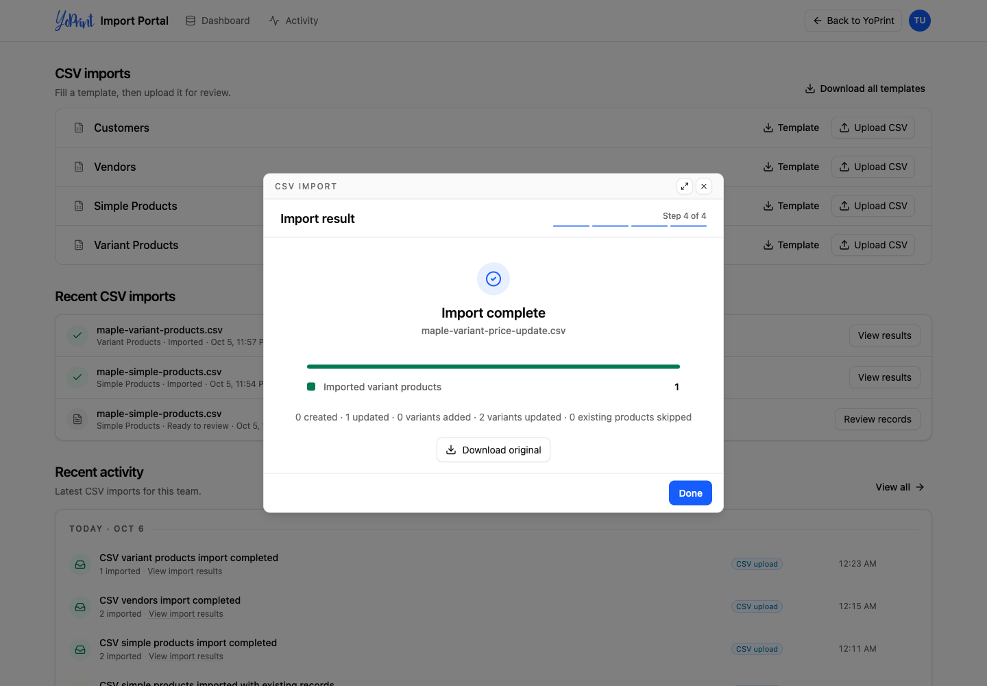This screenshot has height=686, width=987.
Task: Click the import complete checkmark icon
Action: coord(493,279)
